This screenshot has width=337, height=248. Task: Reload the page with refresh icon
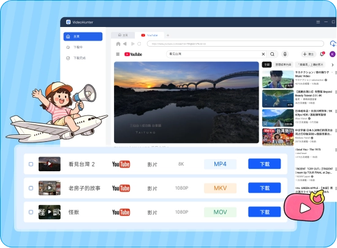[139, 44]
